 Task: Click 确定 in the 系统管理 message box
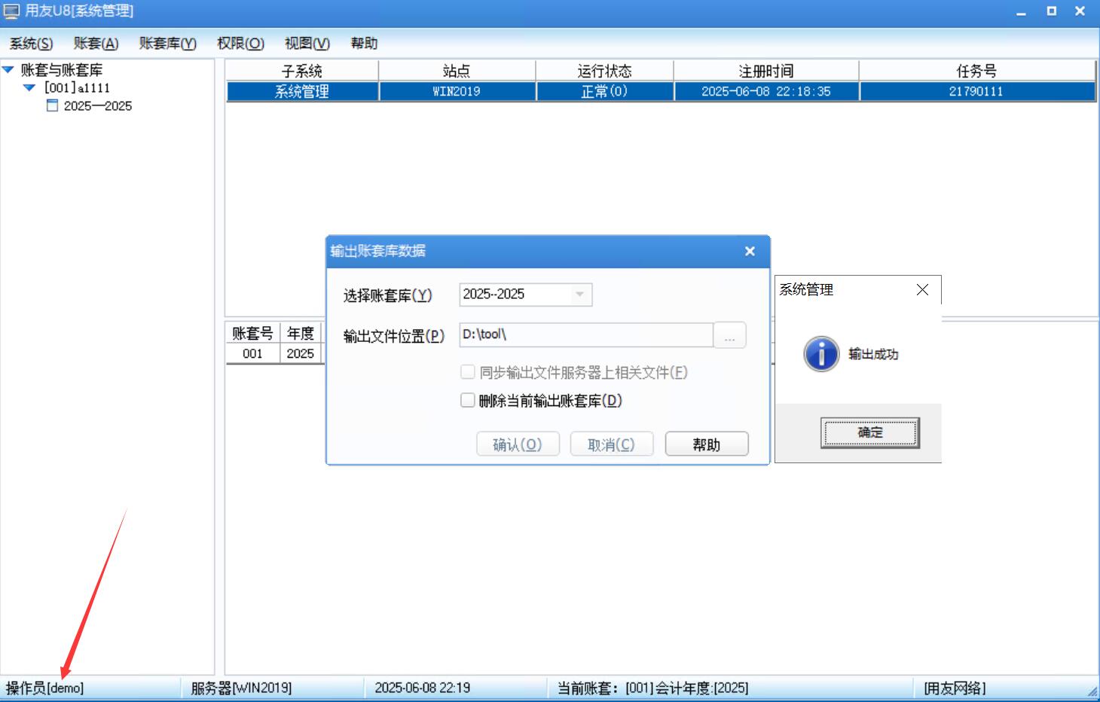click(x=870, y=433)
